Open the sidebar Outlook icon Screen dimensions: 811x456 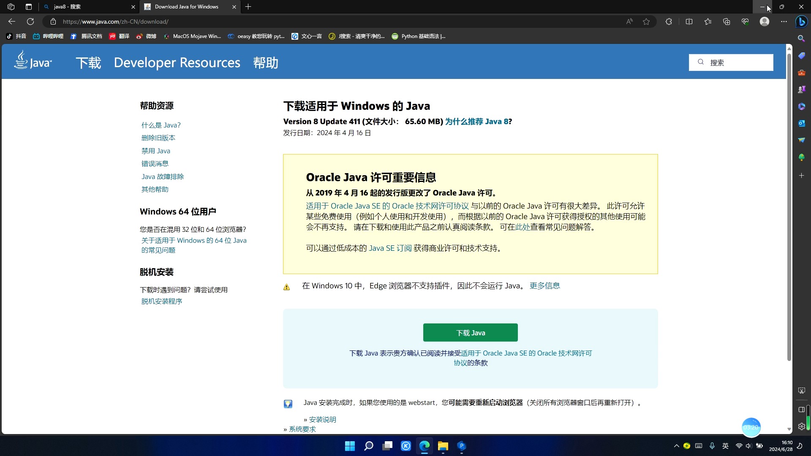click(x=801, y=123)
